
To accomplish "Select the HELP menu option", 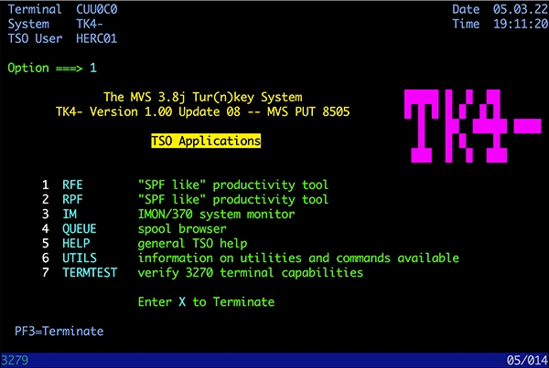I will pyautogui.click(x=76, y=244).
